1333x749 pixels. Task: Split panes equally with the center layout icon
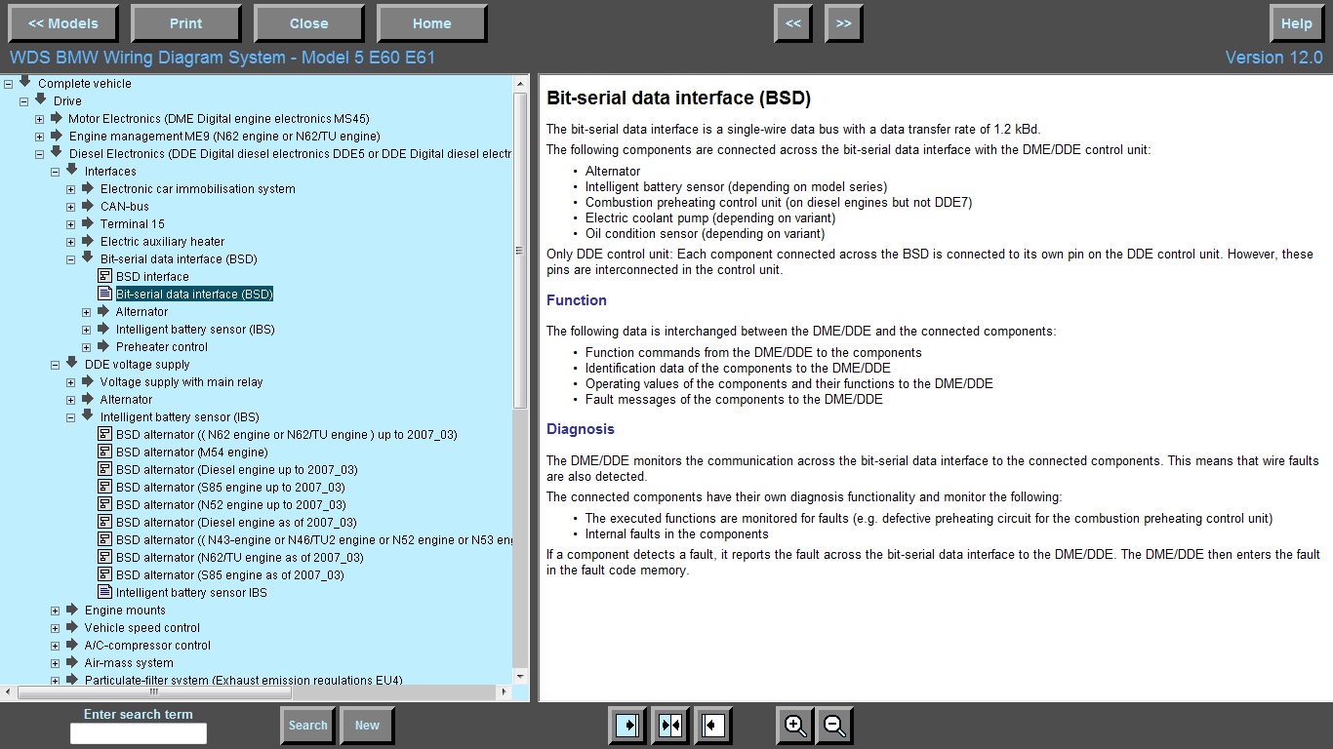670,726
